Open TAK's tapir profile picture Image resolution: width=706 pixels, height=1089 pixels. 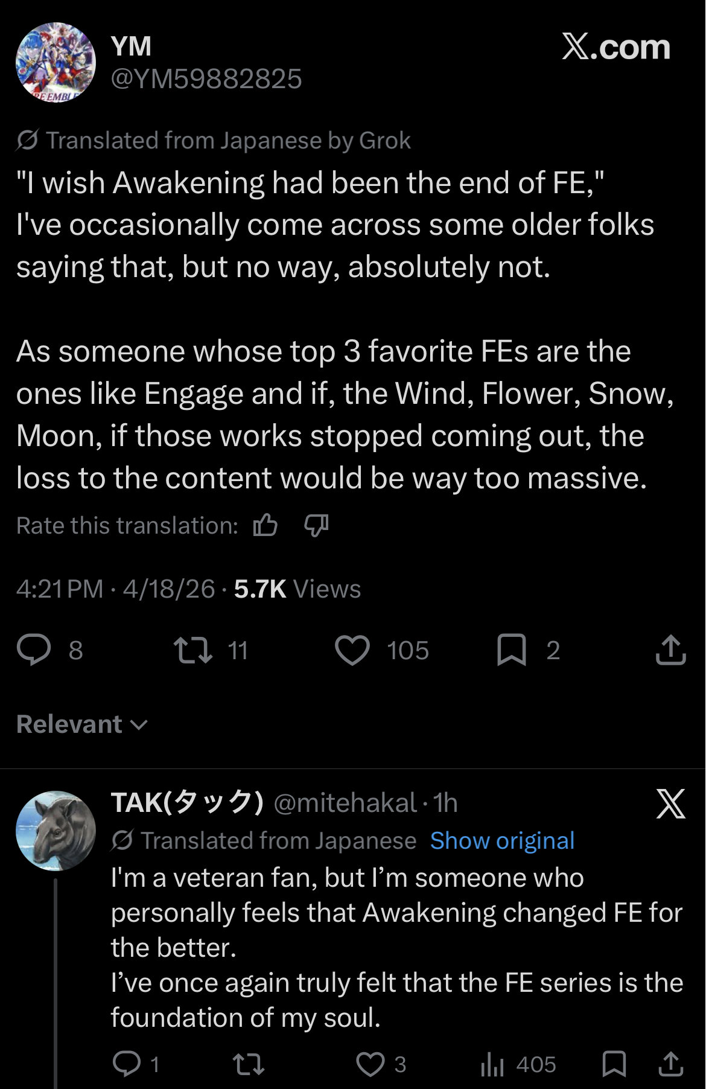pos(56,831)
